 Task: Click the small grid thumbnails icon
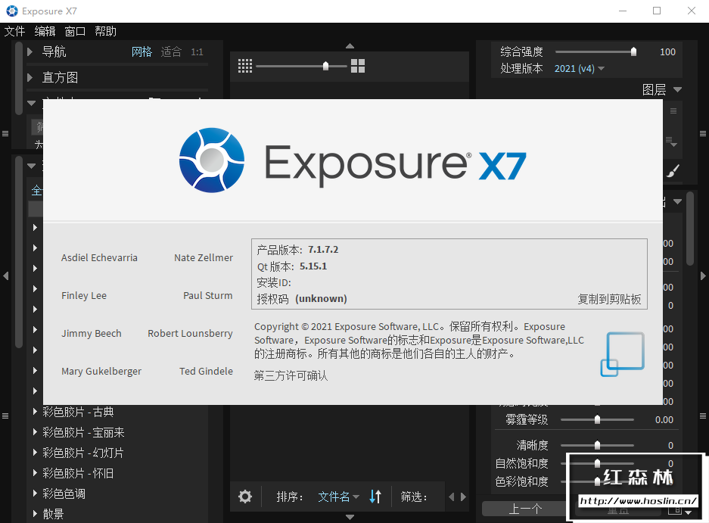tap(245, 66)
